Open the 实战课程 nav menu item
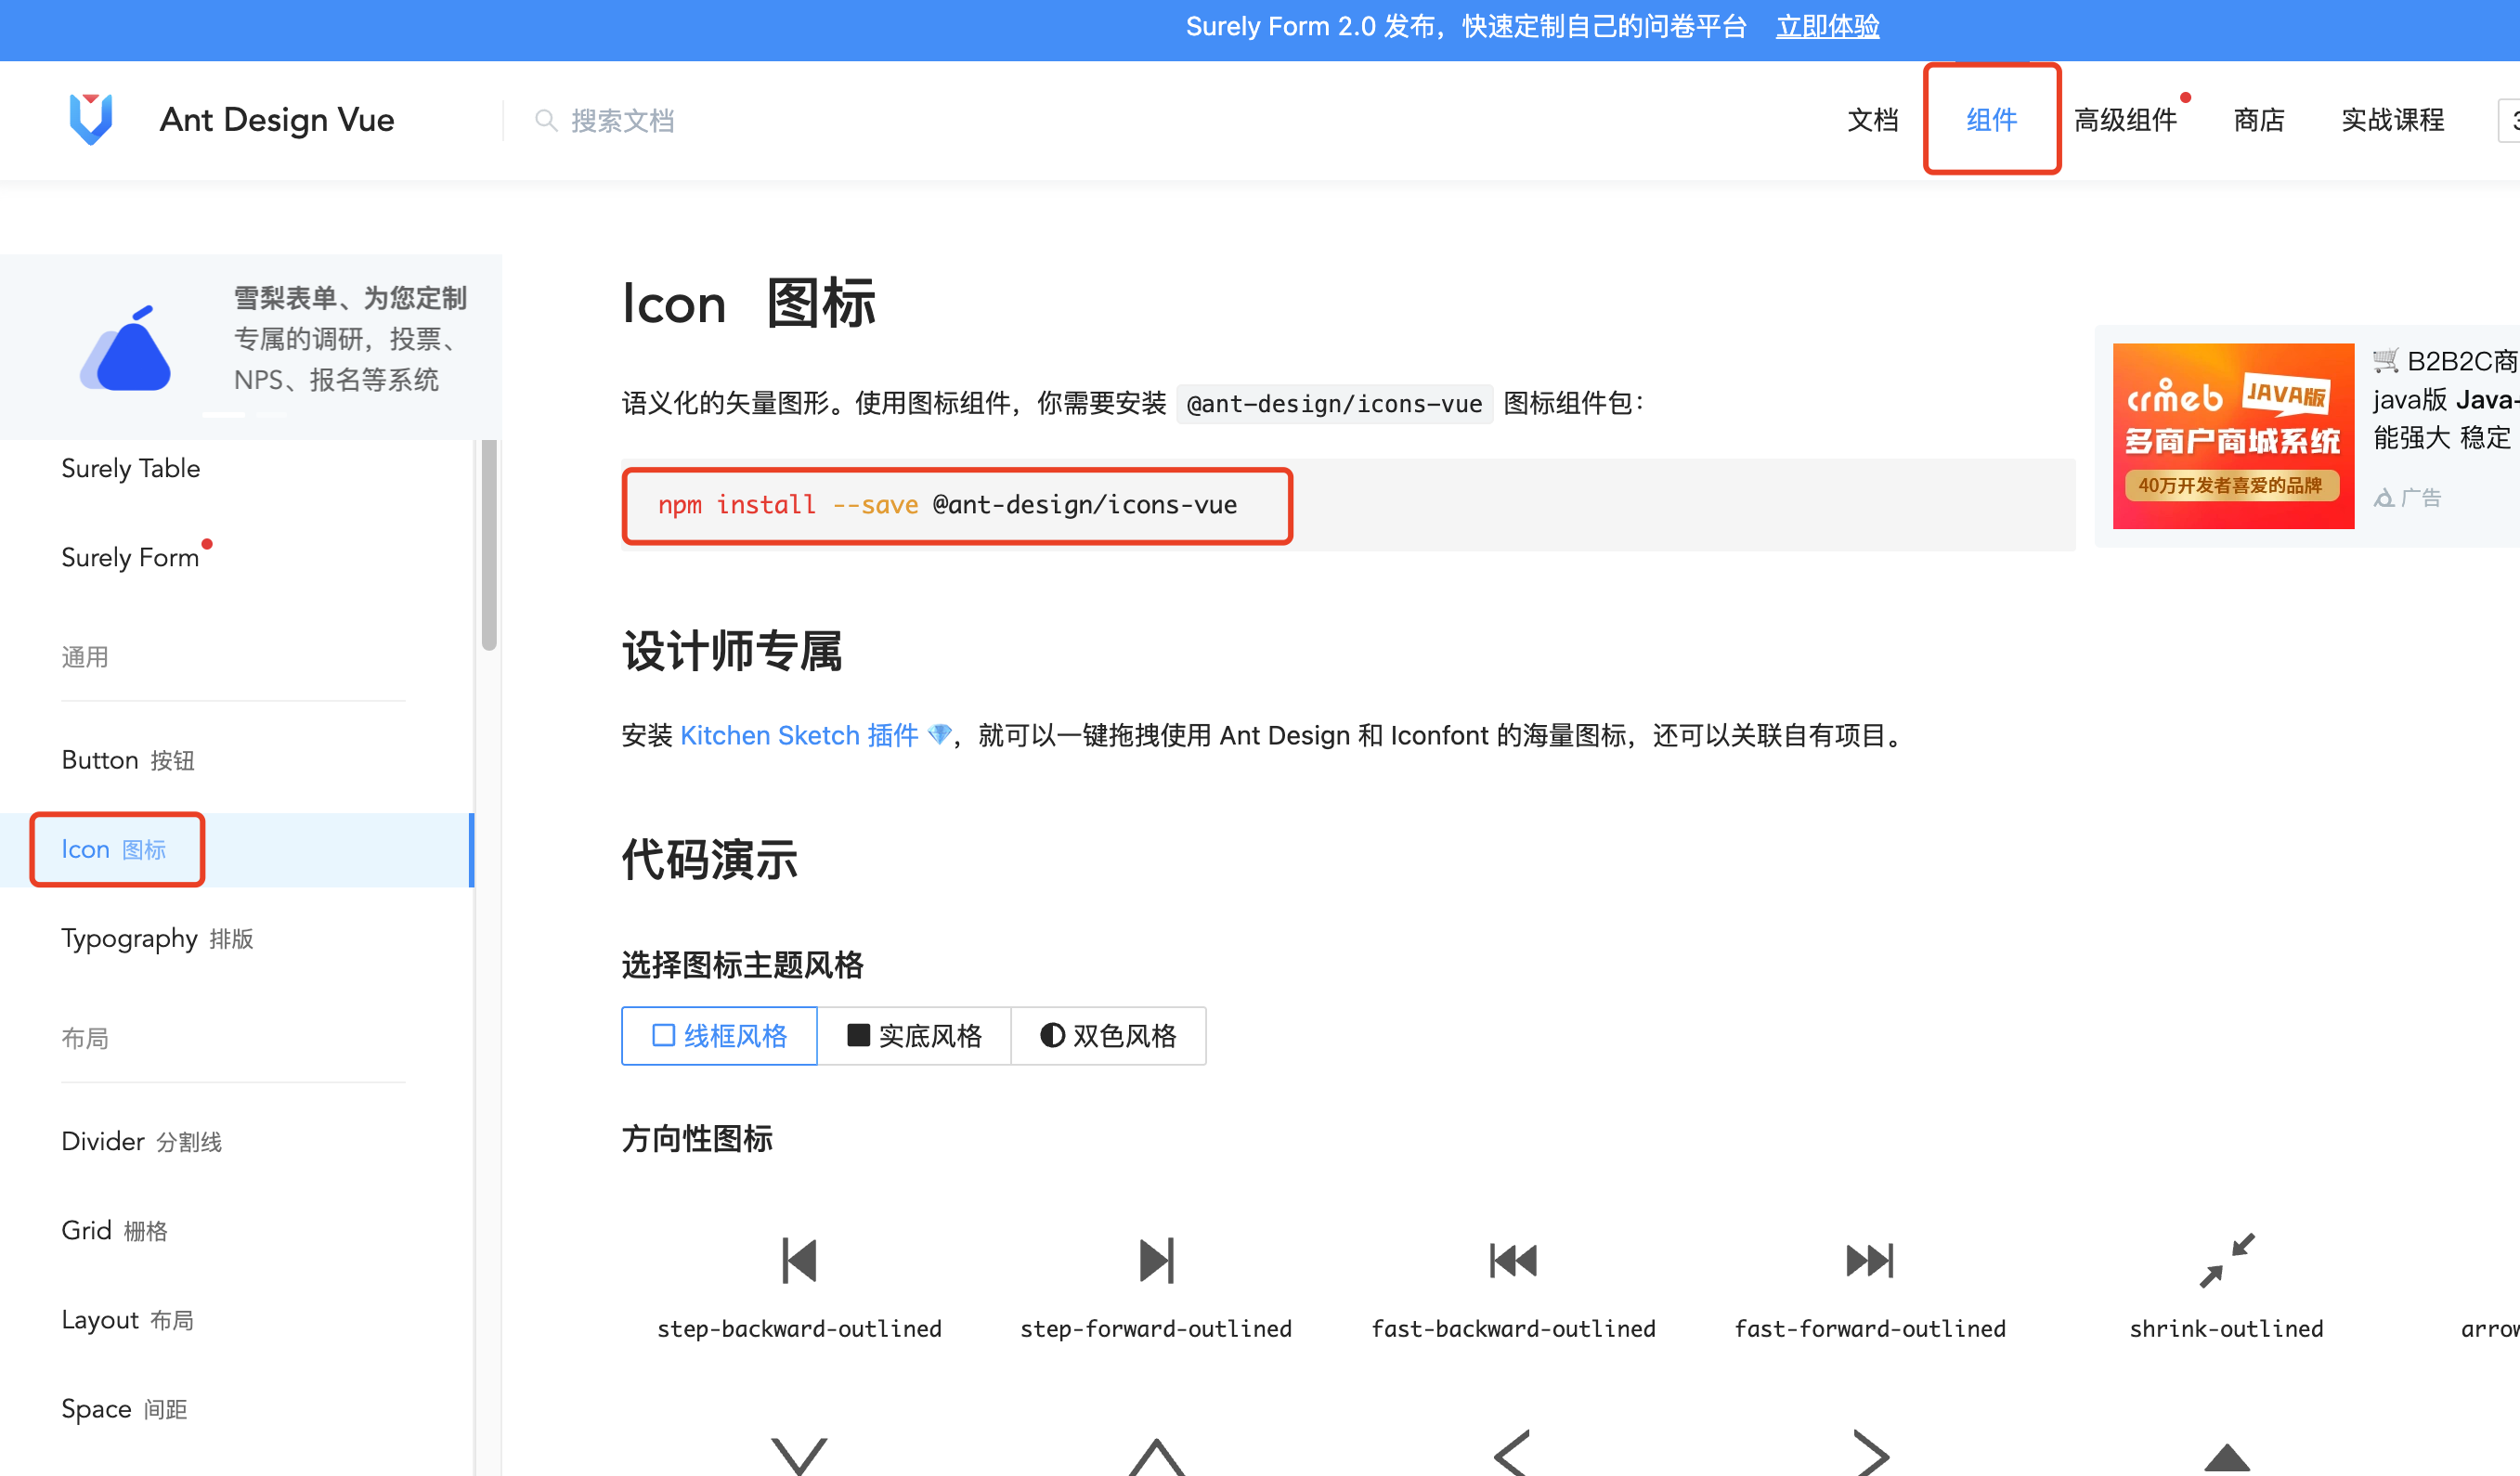This screenshot has height=1476, width=2520. pos(2392,120)
